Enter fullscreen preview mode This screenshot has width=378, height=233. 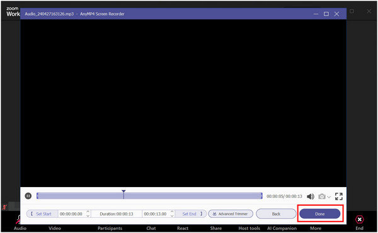(339, 196)
